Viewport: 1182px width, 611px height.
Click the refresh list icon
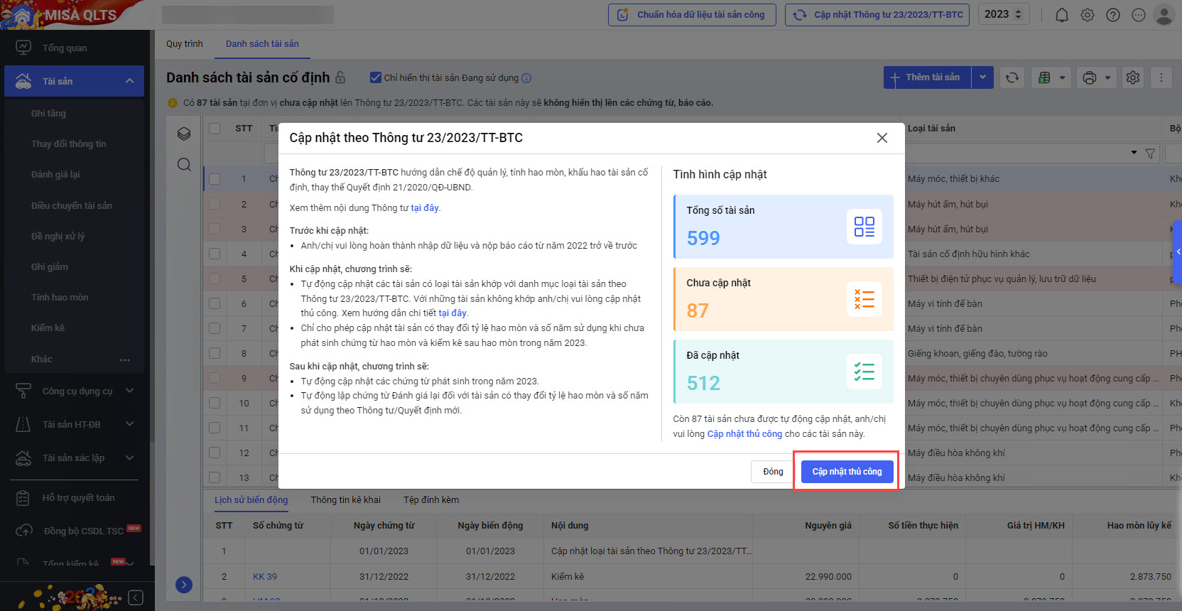(1012, 77)
